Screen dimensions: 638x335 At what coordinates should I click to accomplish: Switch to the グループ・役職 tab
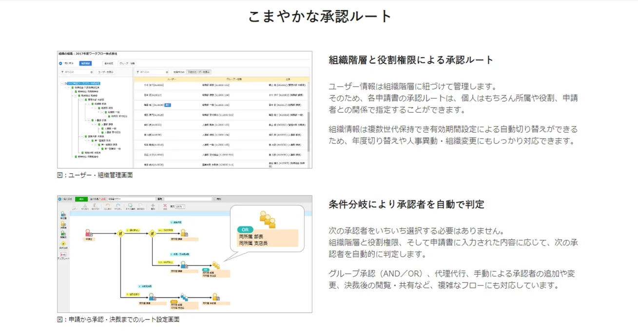tap(127, 63)
